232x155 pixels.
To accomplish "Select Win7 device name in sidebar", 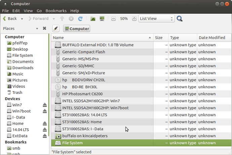I will point(17,105).
